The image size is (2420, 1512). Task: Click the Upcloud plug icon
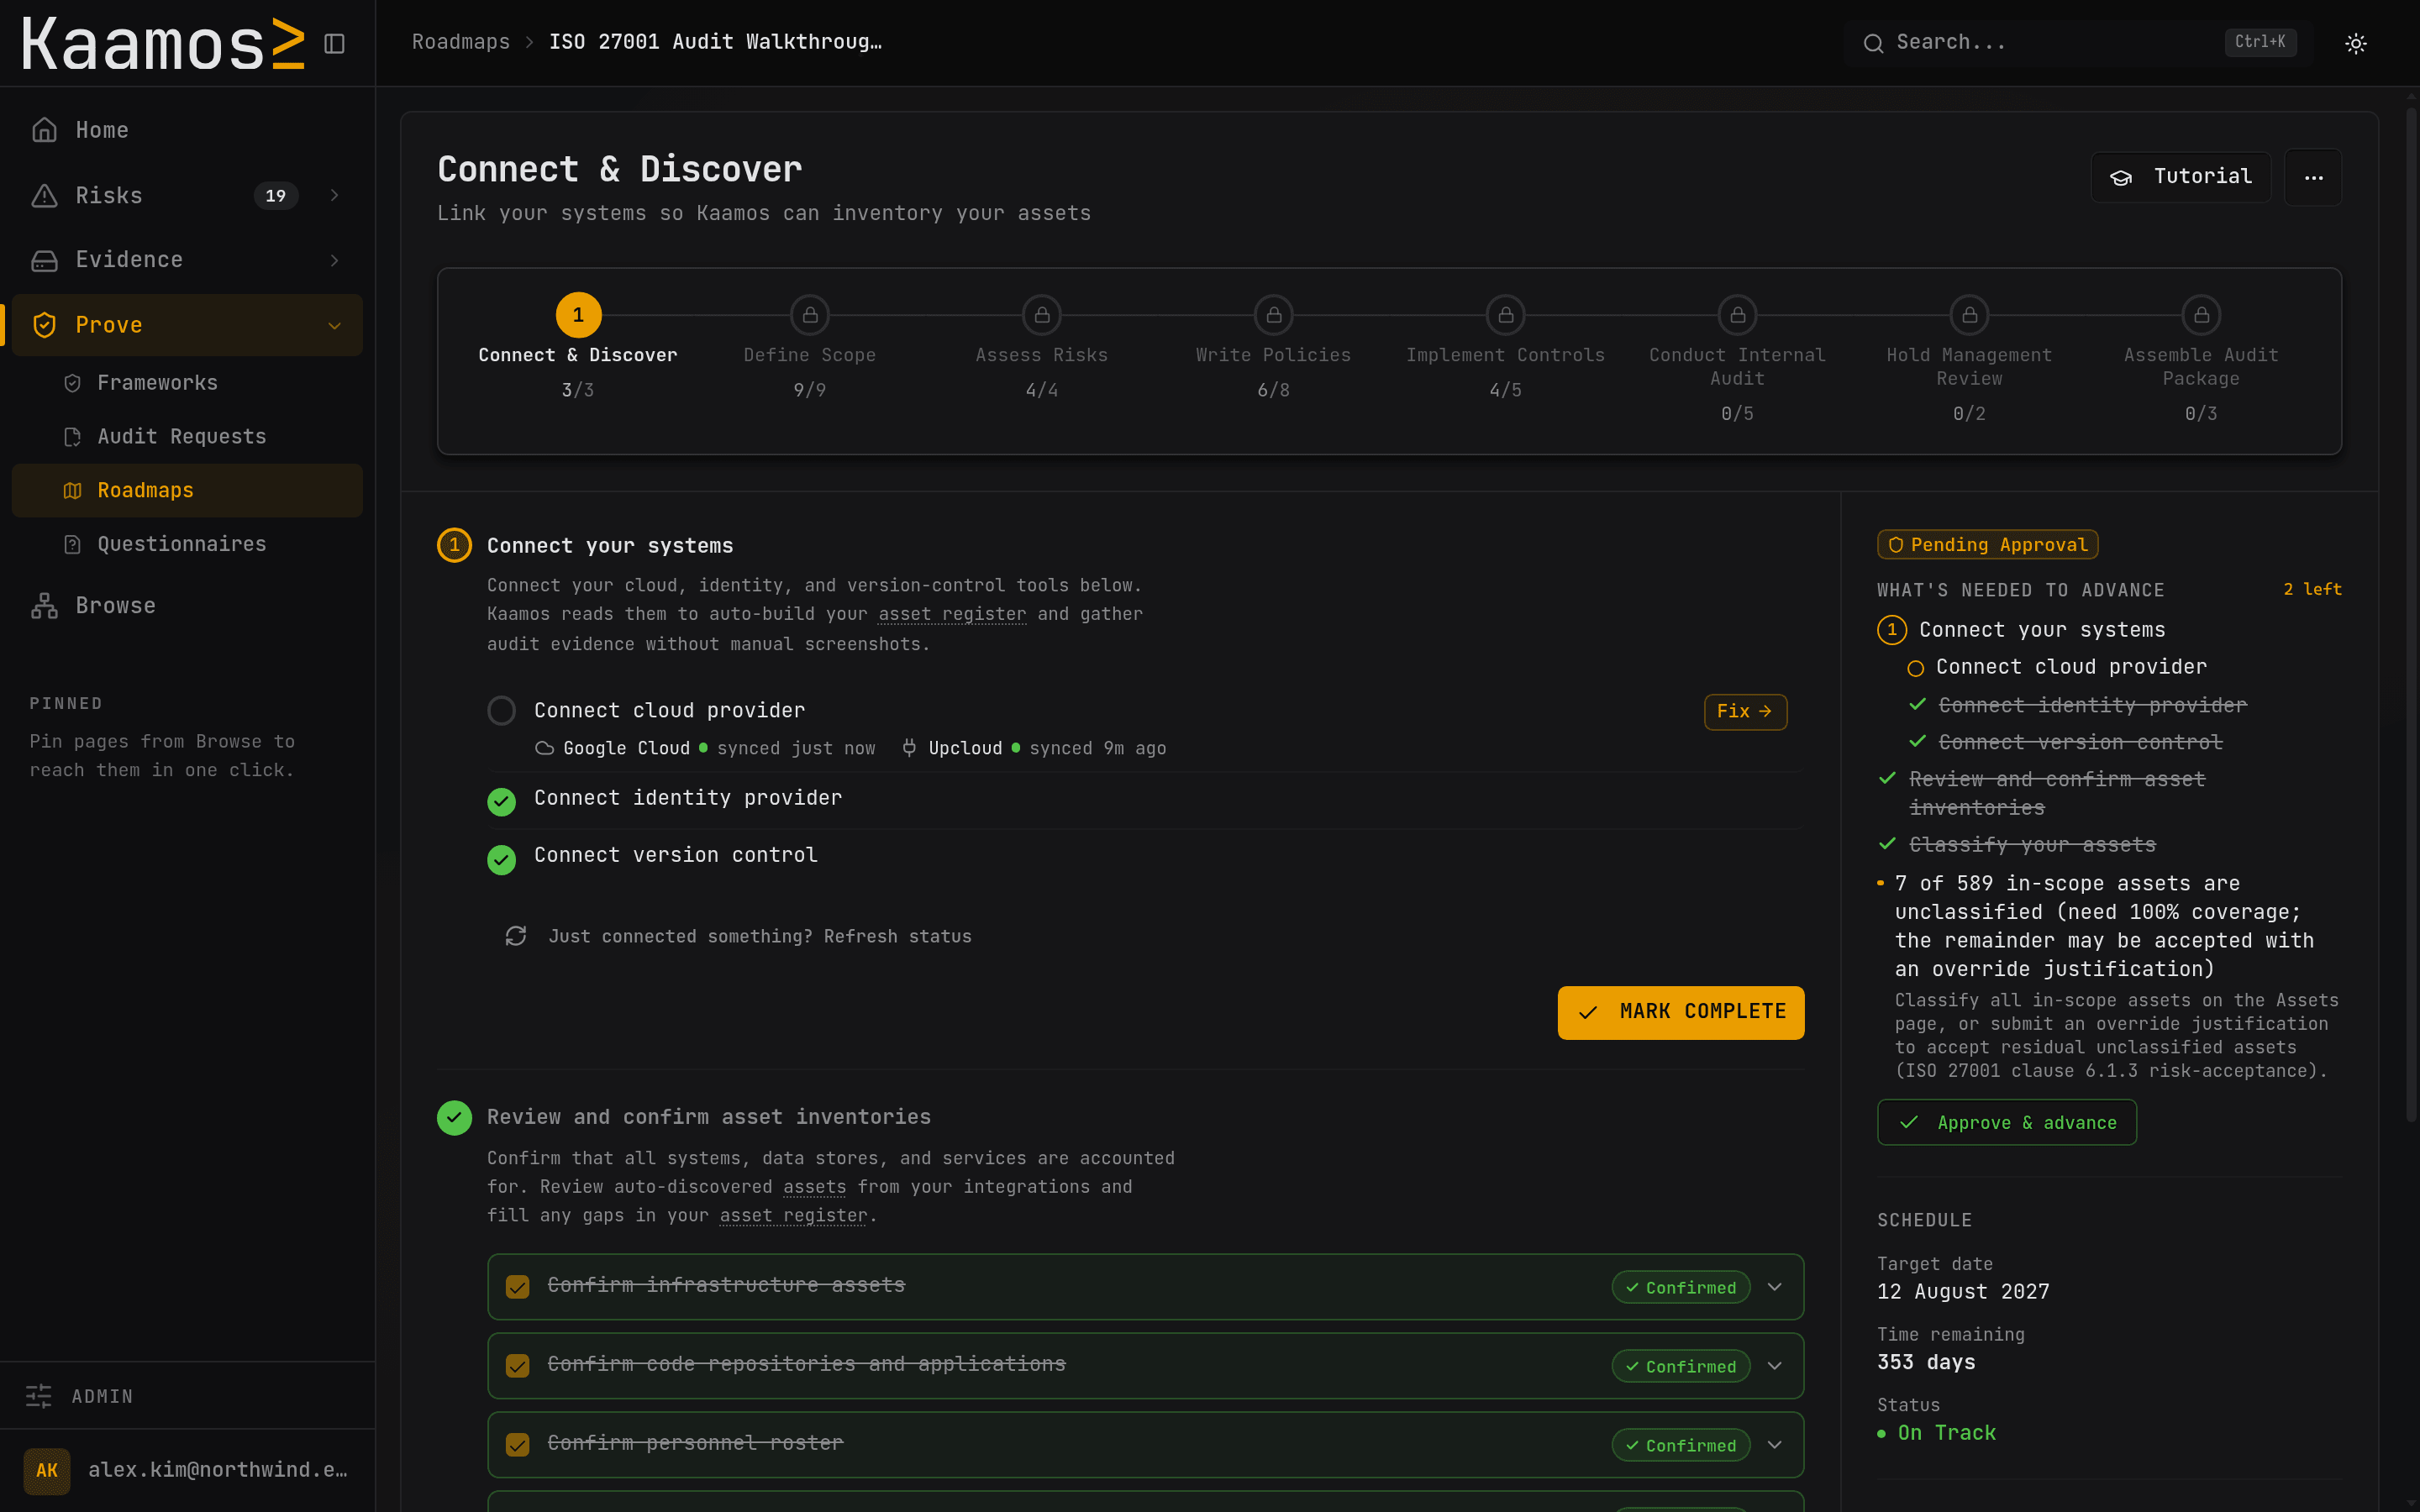click(x=909, y=749)
